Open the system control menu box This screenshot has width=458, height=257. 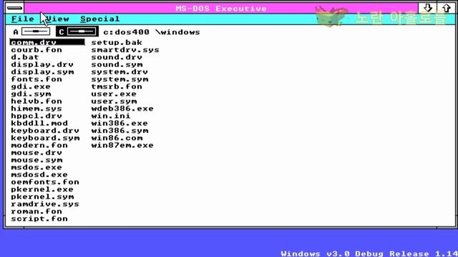[x=14, y=8]
